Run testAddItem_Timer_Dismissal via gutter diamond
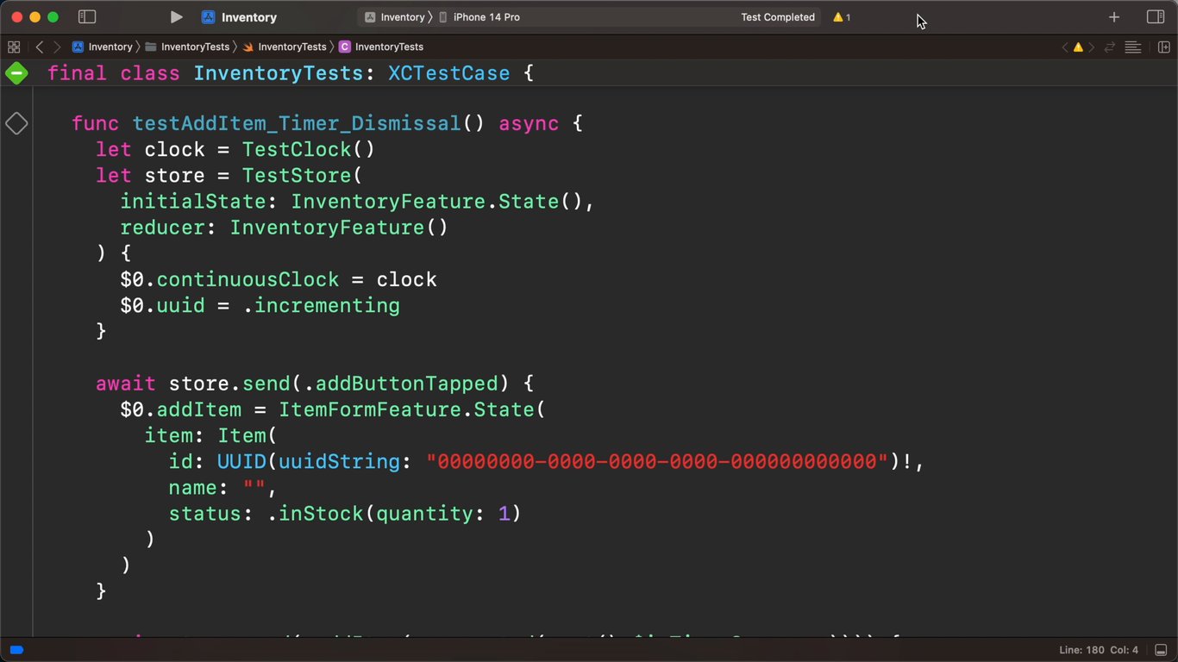The width and height of the screenshot is (1178, 662). pos(16,123)
